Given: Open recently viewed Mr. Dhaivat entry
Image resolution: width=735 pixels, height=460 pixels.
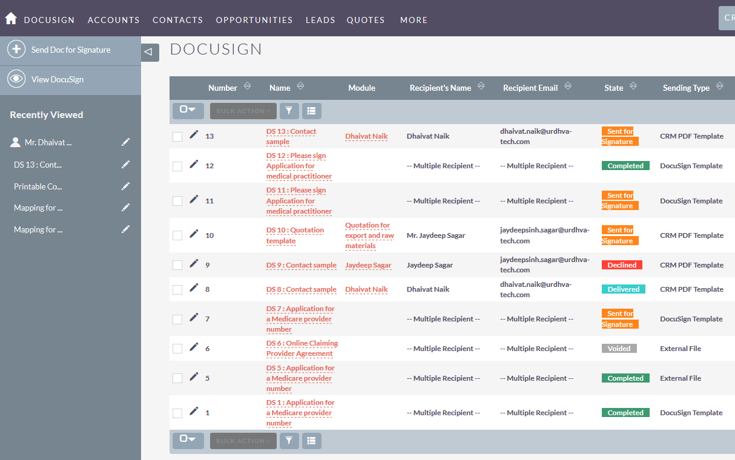Looking at the screenshot, I should tap(48, 143).
